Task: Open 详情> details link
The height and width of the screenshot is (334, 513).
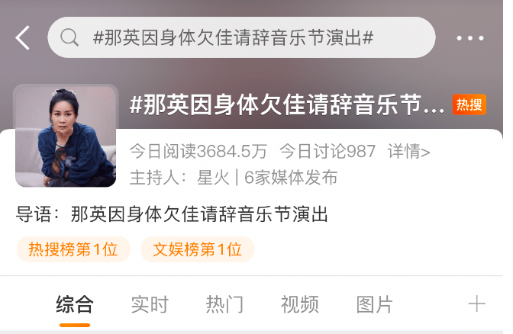Action: pos(408,151)
